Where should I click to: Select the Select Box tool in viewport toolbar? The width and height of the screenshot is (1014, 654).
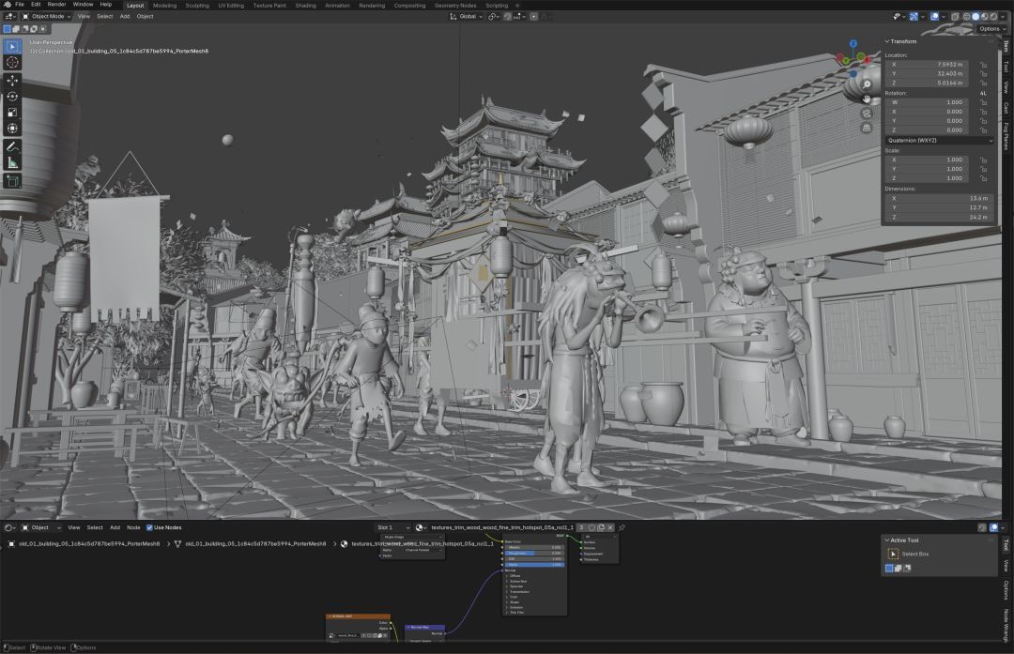[12, 47]
